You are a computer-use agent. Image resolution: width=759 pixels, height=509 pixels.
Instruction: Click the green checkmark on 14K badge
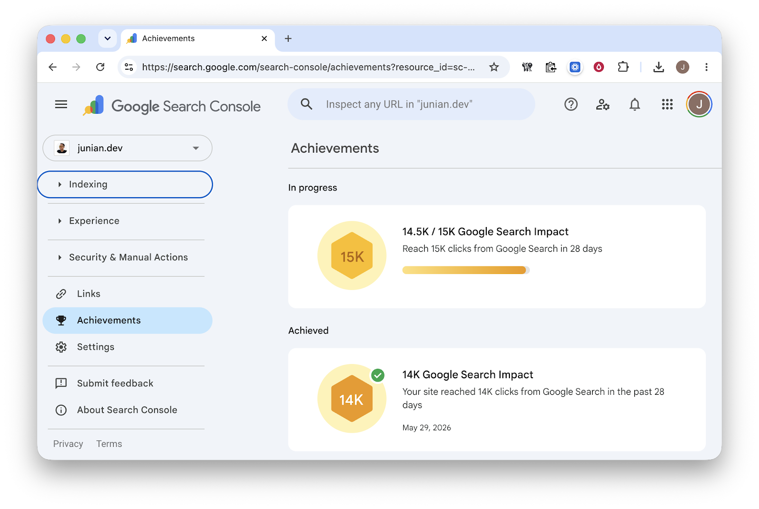[378, 375]
